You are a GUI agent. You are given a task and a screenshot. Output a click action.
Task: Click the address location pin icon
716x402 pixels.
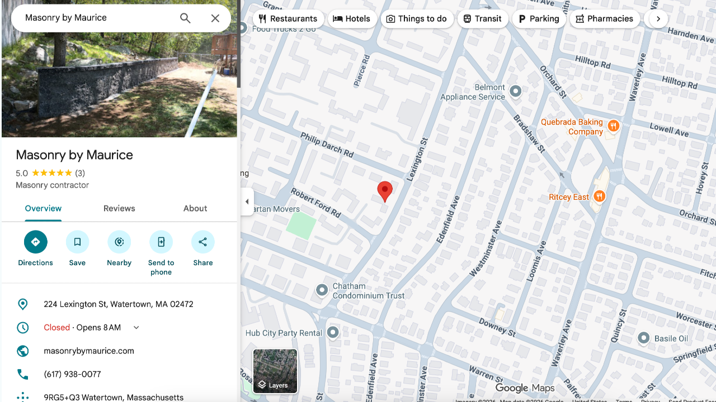tap(23, 304)
